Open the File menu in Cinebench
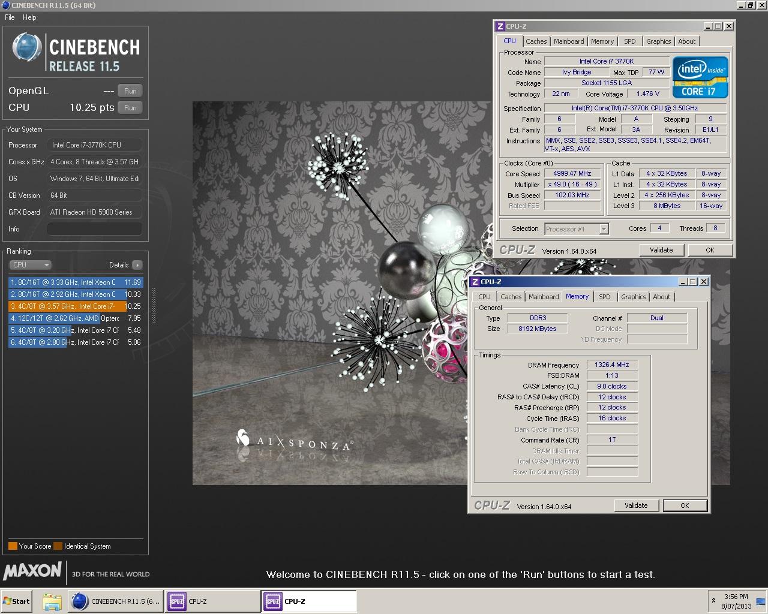Screen dimensions: 768x614 point(10,17)
